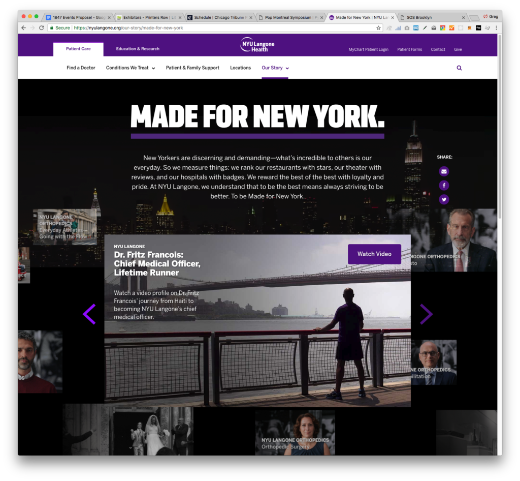Advance carousel with right chevron
This screenshot has width=520, height=481.
click(426, 314)
